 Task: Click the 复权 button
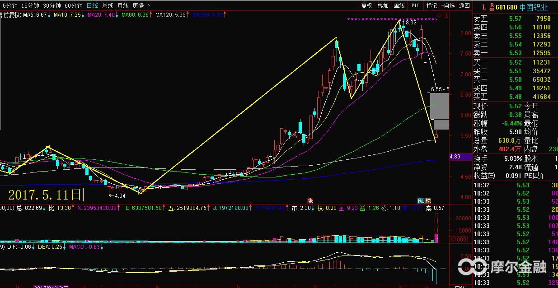point(366,5)
